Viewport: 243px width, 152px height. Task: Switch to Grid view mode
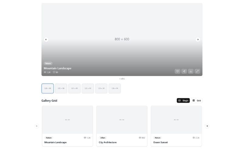[197, 101]
